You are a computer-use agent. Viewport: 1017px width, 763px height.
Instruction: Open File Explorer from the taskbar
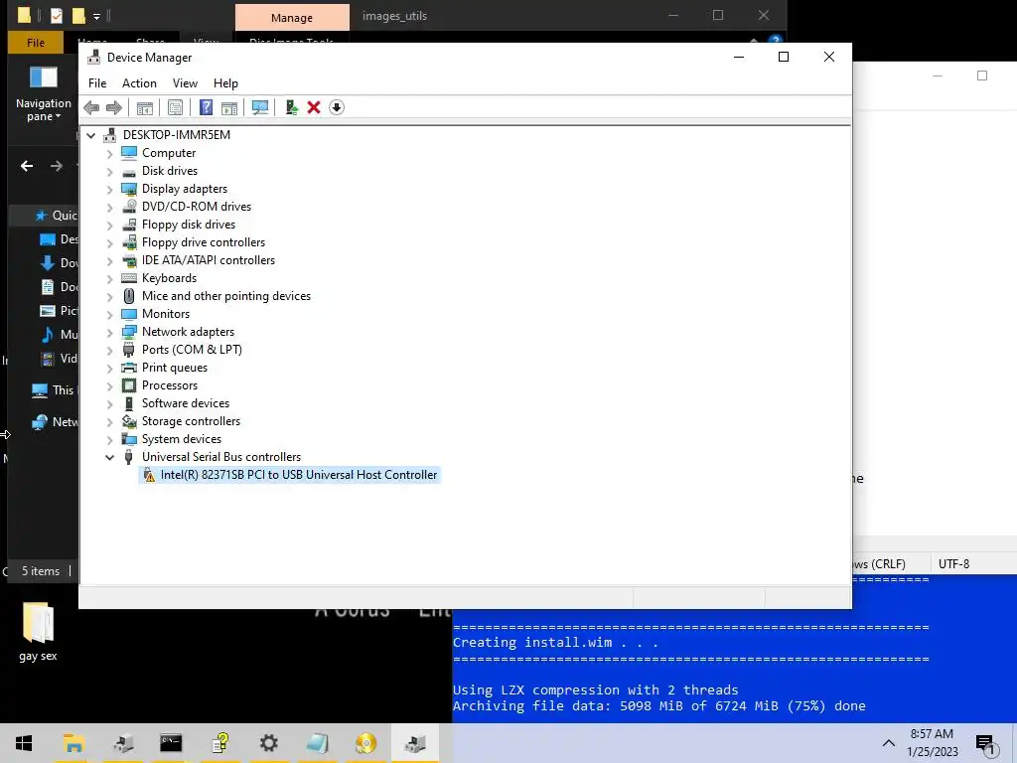73,743
